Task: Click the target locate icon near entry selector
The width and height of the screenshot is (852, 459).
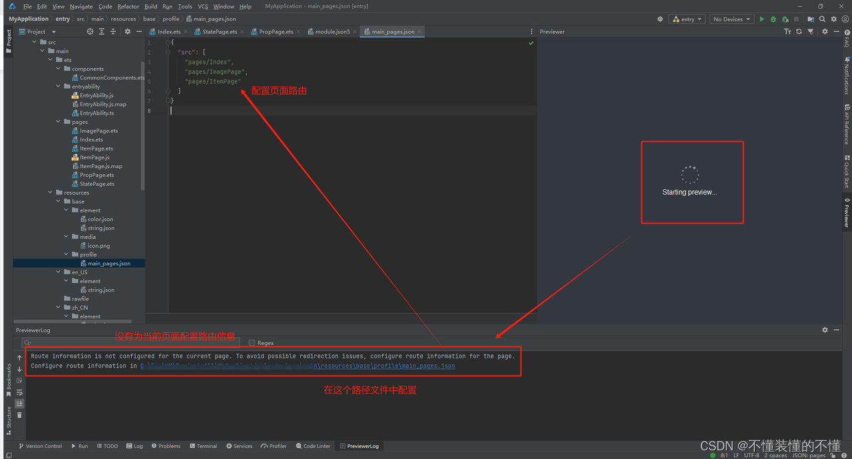Action: [660, 19]
